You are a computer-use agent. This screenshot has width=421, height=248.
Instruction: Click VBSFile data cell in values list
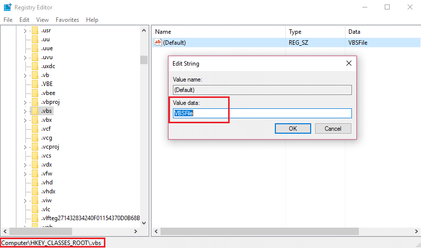(x=358, y=43)
